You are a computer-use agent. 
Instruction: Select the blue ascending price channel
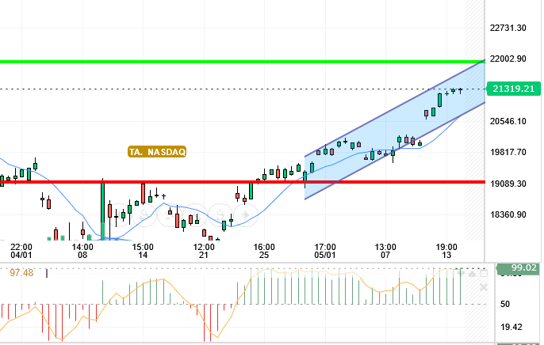pyautogui.click(x=394, y=130)
